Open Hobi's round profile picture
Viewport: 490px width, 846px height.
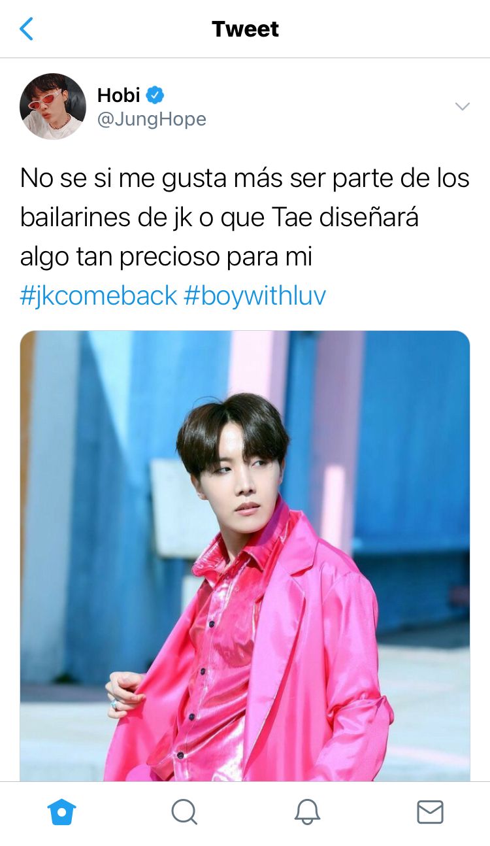tap(53, 107)
